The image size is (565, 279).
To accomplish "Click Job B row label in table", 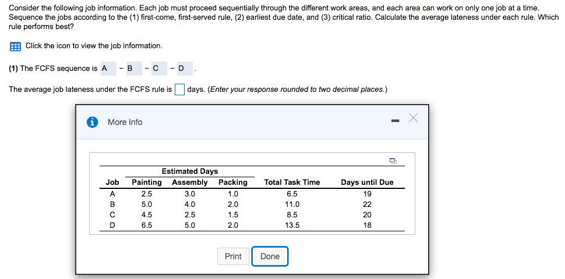I will (112, 205).
